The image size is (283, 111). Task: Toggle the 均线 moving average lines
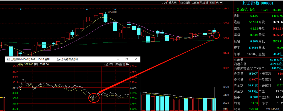coord(202,3)
